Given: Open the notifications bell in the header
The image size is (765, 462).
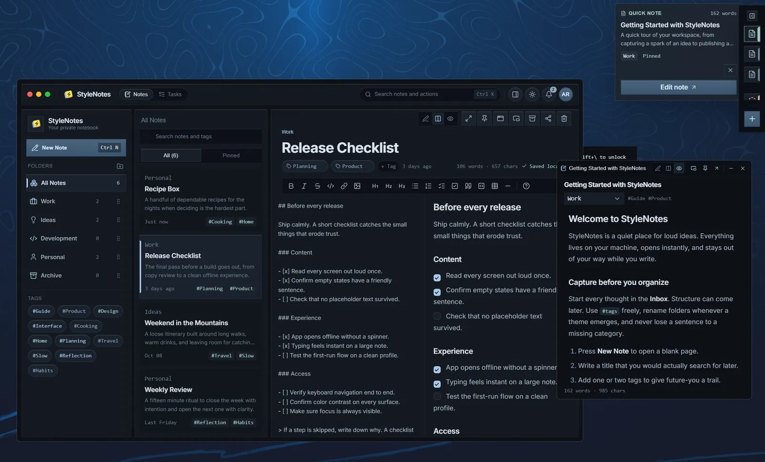Looking at the screenshot, I should [x=549, y=94].
